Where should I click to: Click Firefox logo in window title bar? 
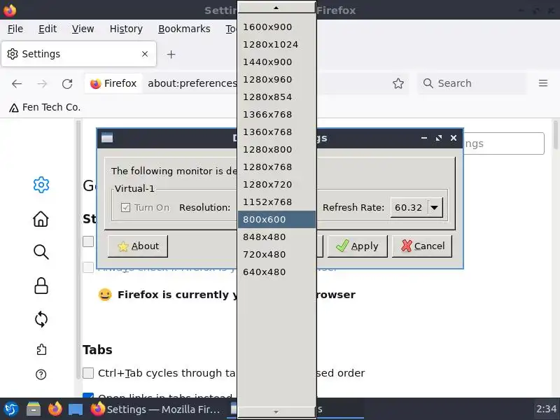(10, 10)
